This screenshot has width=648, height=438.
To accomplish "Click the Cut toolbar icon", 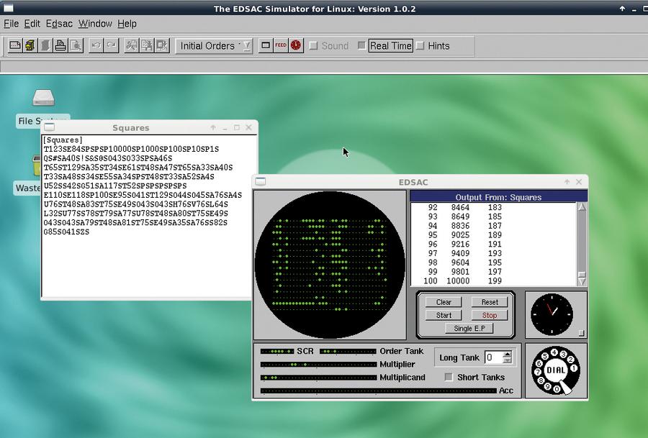I will click(132, 45).
